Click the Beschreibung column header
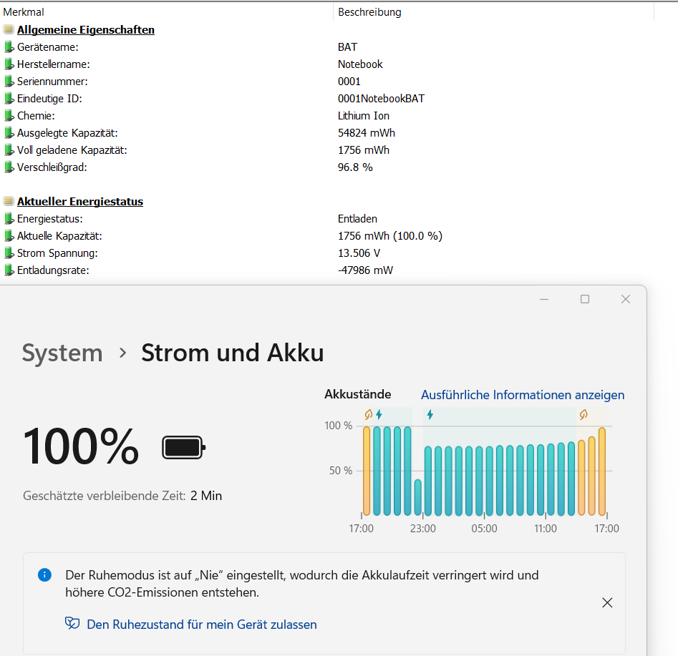The width and height of the screenshot is (678, 656). pyautogui.click(x=369, y=12)
